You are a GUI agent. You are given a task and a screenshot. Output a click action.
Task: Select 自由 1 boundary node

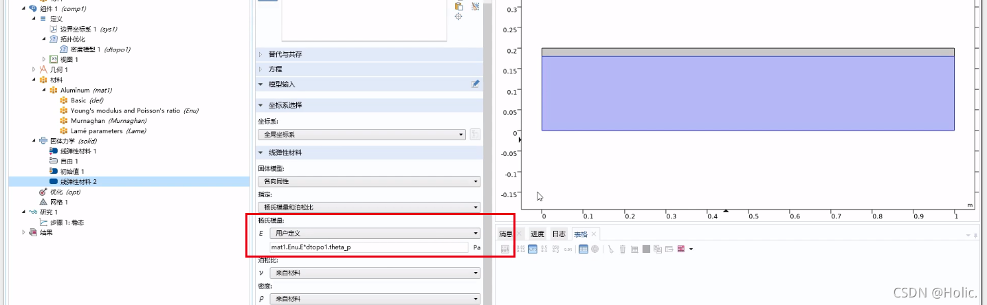[x=69, y=161]
